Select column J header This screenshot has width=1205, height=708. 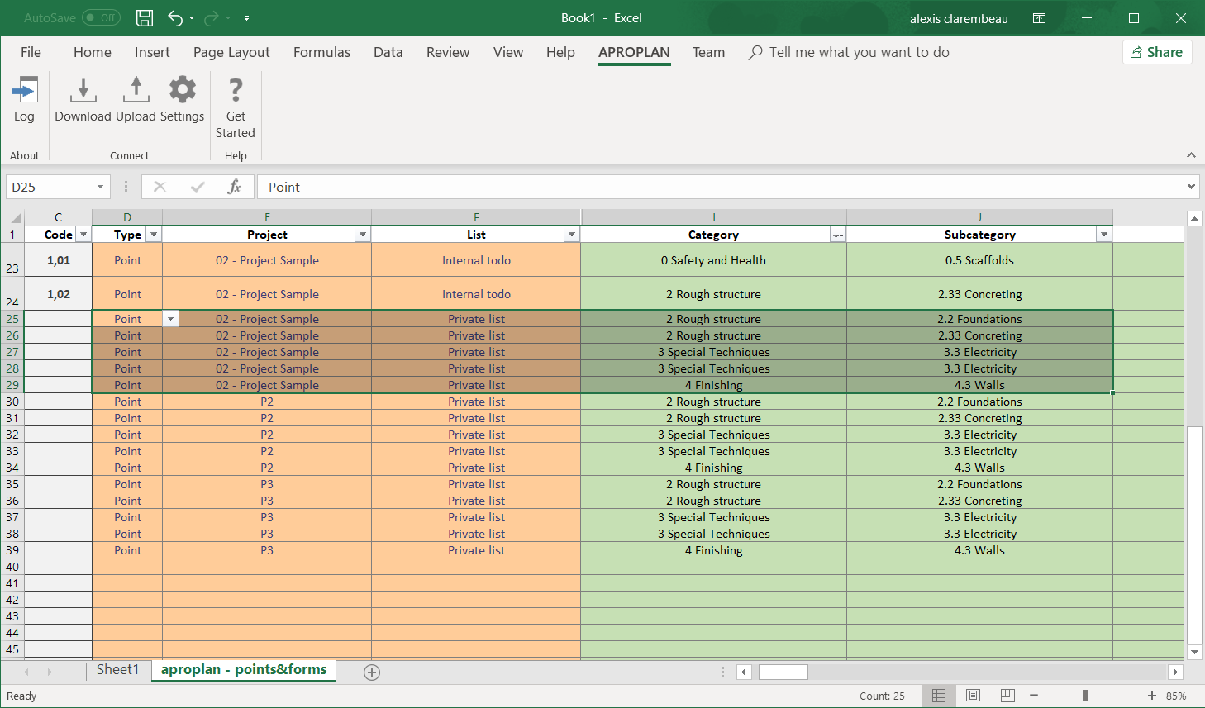pyautogui.click(x=979, y=217)
